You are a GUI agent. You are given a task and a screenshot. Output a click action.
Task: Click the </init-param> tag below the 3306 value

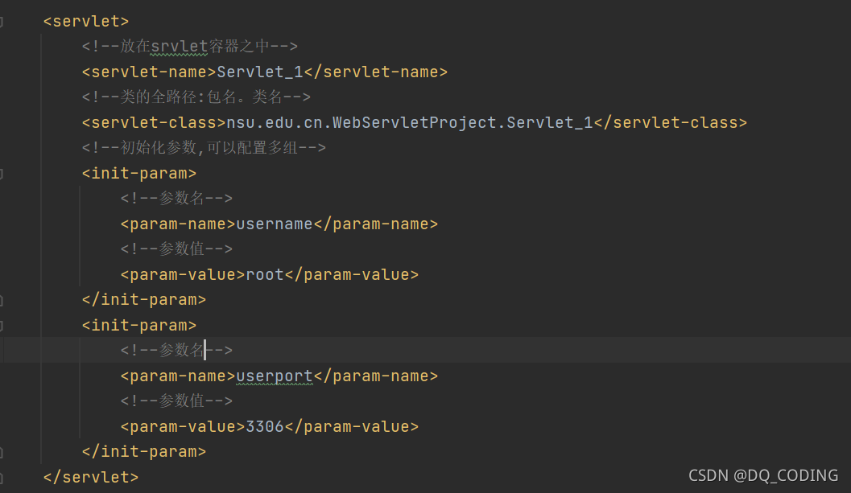click(144, 451)
